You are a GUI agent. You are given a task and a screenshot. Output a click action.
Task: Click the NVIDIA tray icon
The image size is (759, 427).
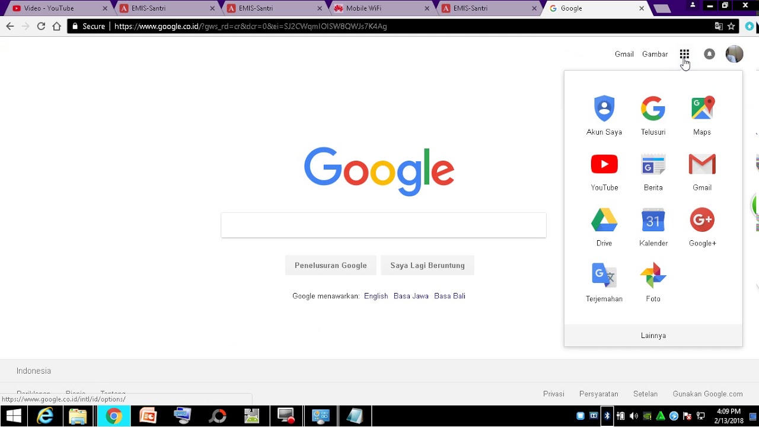[x=648, y=416]
